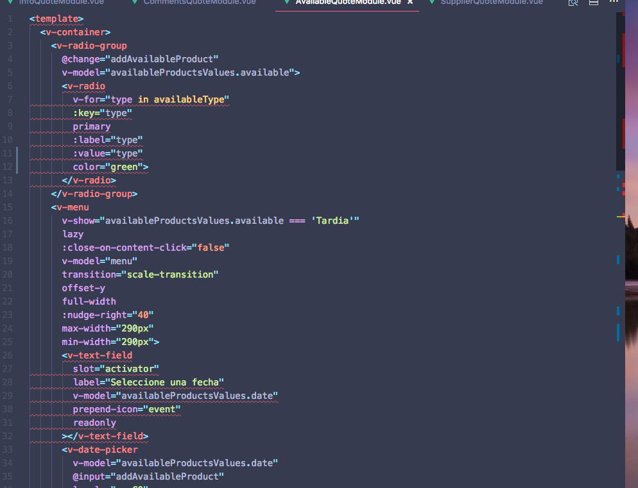Click the open preview icon in editor toolbar
The width and height of the screenshot is (638, 488).
click(573, 3)
